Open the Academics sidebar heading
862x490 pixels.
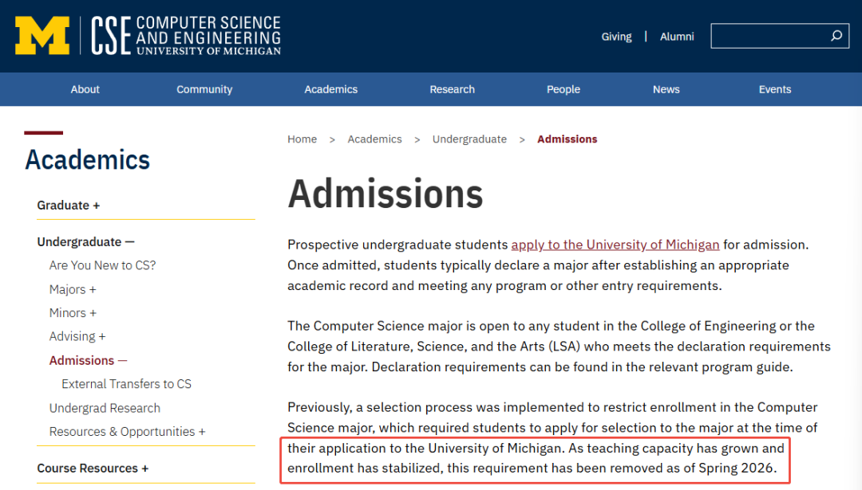tap(88, 160)
